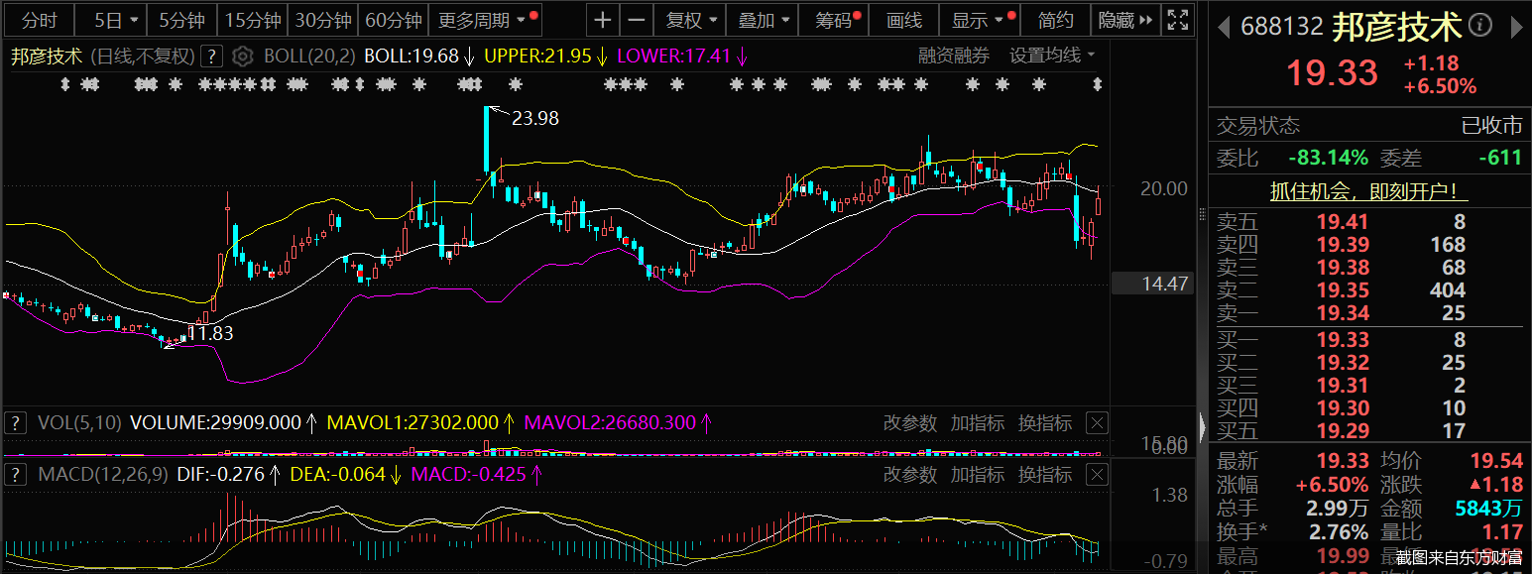Viewport: 1532px width, 574px height.
Task: Open 显示 display dropdown
Action: pos(980,20)
